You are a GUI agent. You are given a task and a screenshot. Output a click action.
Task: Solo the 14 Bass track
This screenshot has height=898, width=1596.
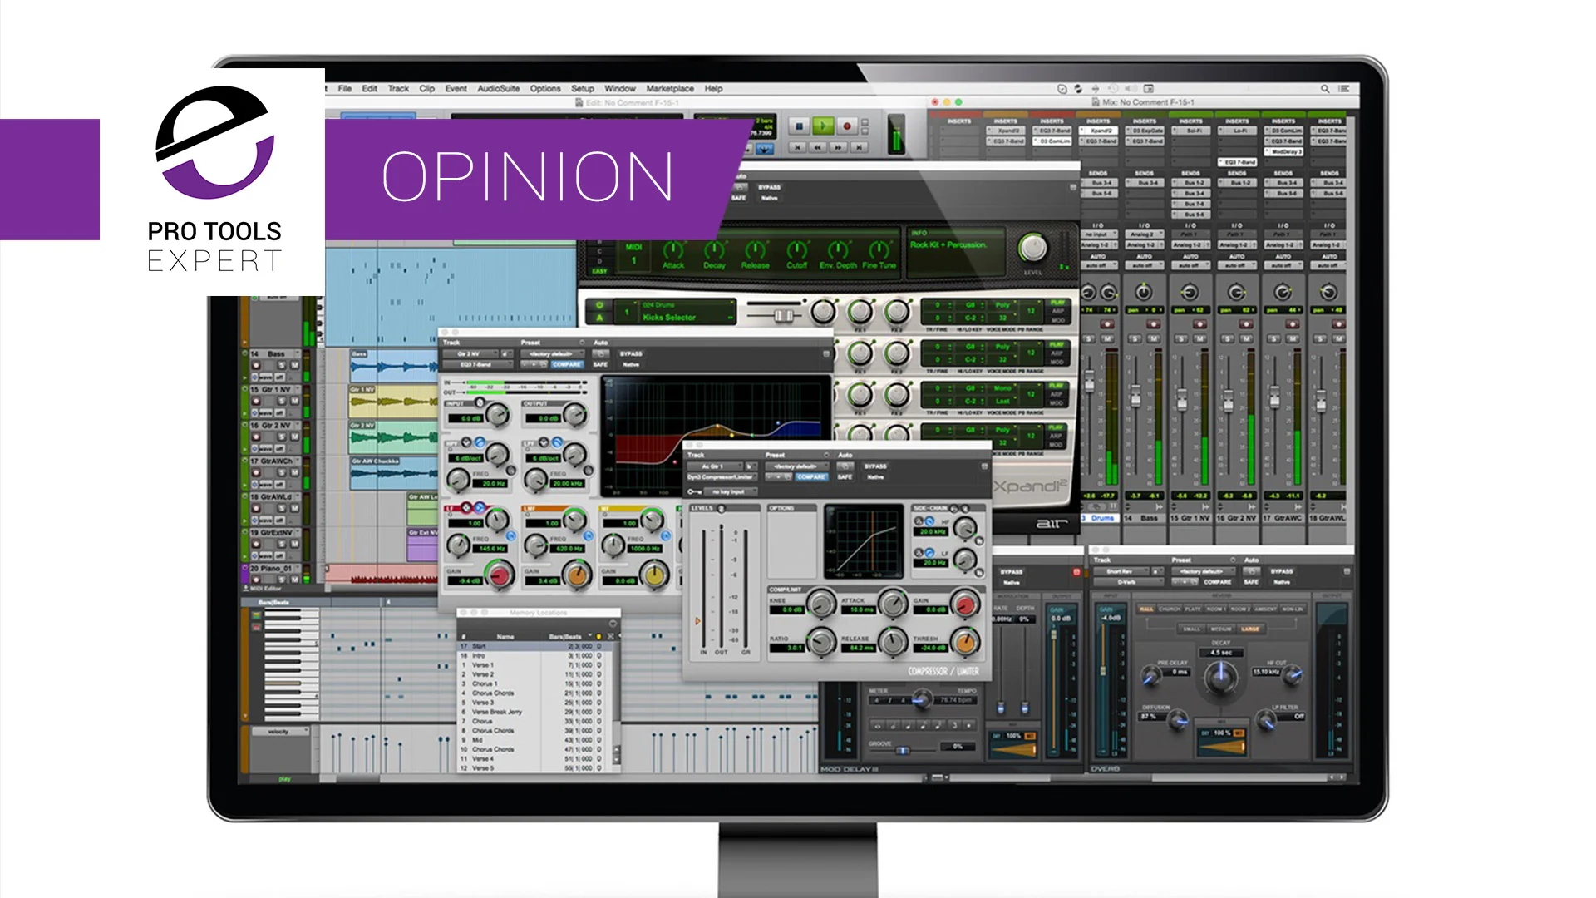point(282,365)
